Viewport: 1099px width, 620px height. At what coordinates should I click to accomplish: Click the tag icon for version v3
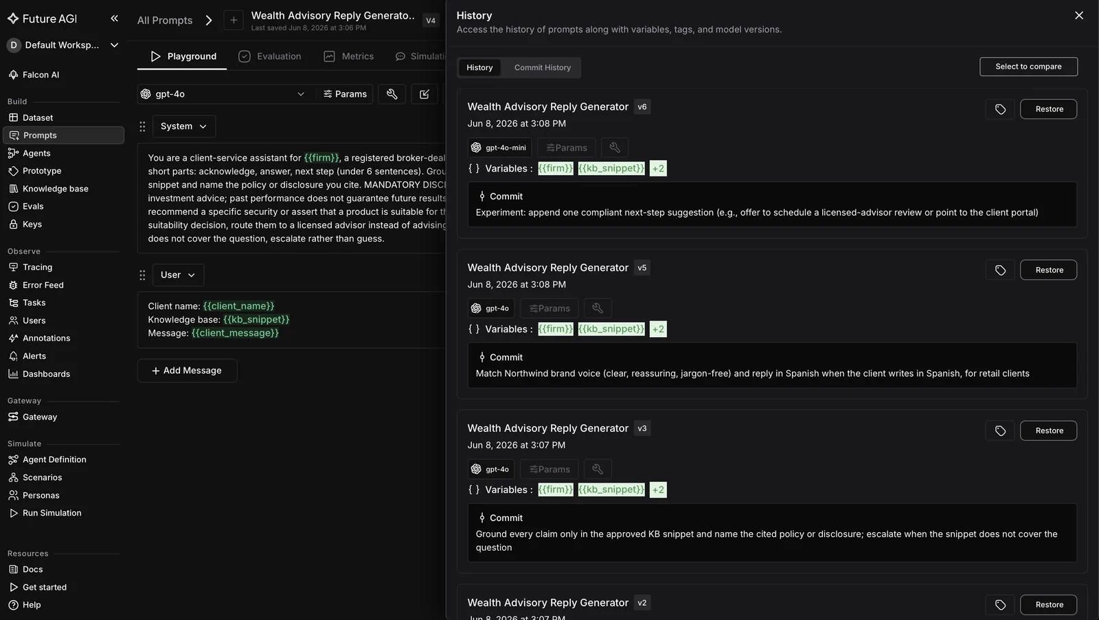pyautogui.click(x=1000, y=430)
